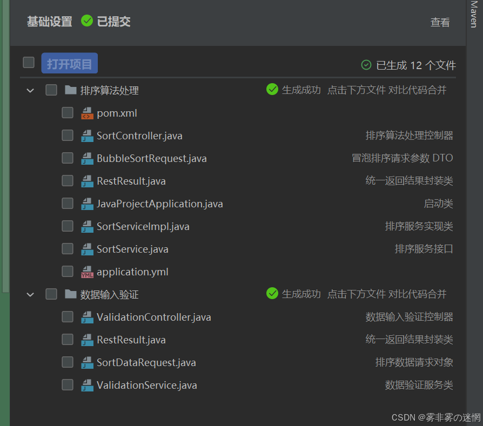Open application.yml file name
Viewport: 483px width, 426px height.
132,272
